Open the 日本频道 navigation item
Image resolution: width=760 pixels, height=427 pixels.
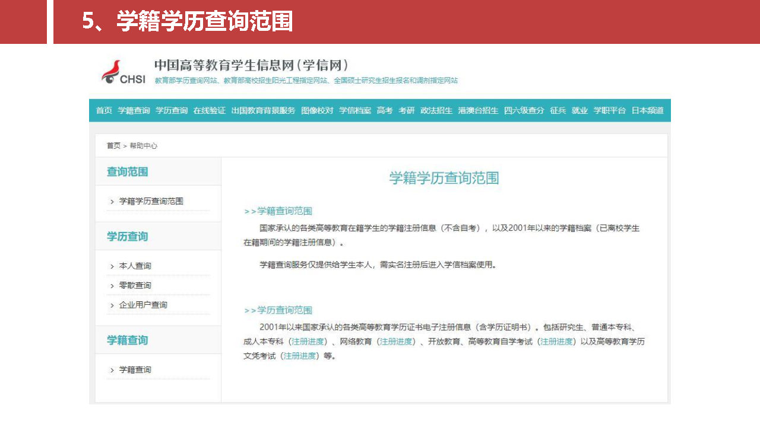tap(647, 110)
